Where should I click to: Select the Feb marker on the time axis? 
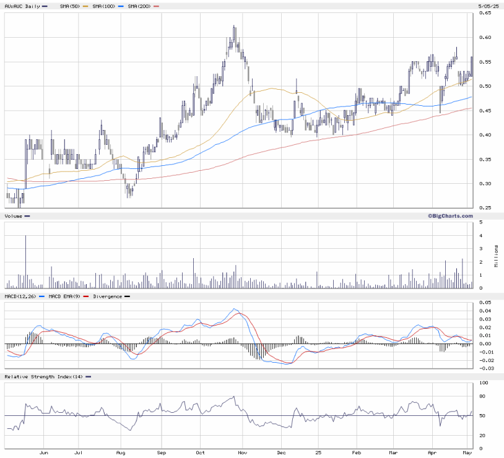[x=357, y=453]
